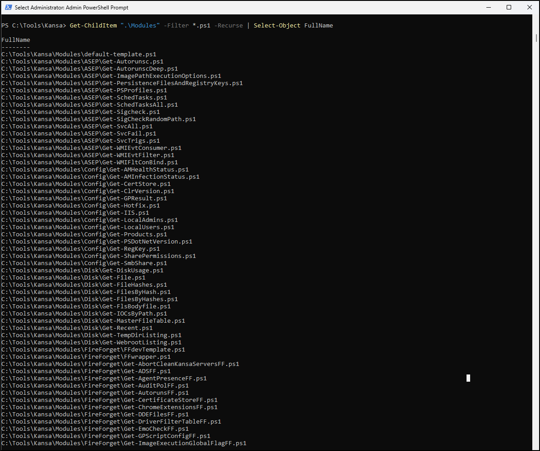Click the Get-File.ps1 line
This screenshot has width=540, height=451.
(73, 278)
